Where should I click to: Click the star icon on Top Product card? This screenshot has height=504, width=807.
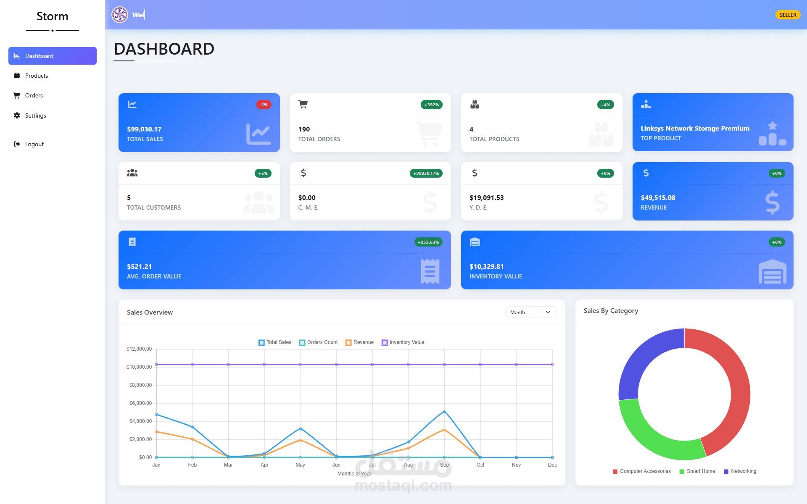tap(772, 125)
